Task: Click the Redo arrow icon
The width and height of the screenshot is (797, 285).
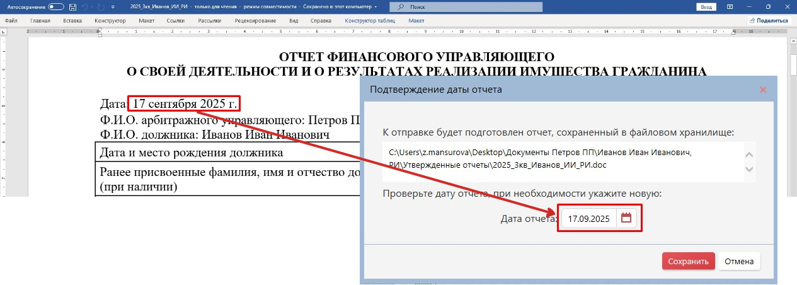Action: (x=100, y=6)
